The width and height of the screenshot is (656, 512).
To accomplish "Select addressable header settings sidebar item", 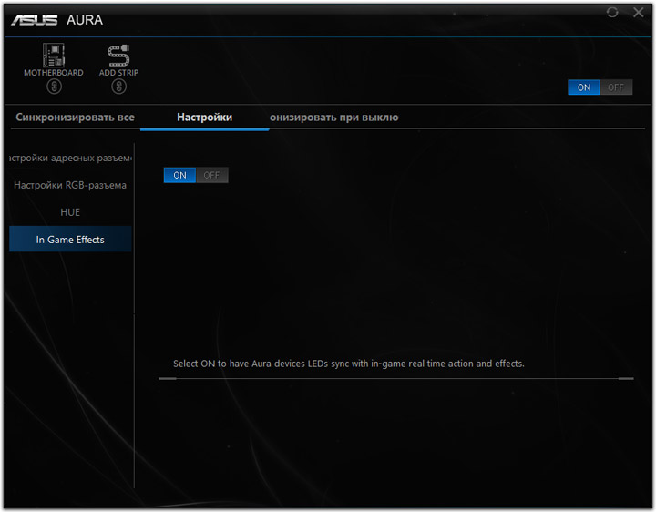I will coord(70,159).
